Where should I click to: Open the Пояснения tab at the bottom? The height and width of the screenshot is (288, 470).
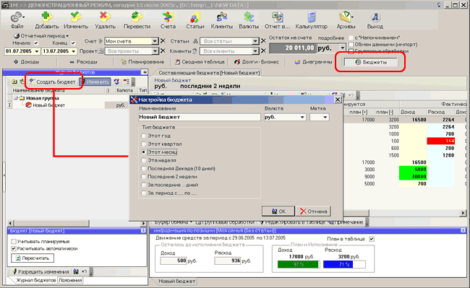coord(70,280)
